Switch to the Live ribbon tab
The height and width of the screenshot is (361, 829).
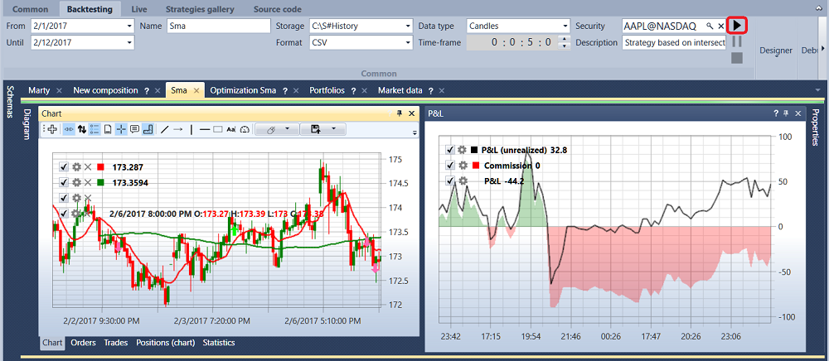(x=139, y=9)
